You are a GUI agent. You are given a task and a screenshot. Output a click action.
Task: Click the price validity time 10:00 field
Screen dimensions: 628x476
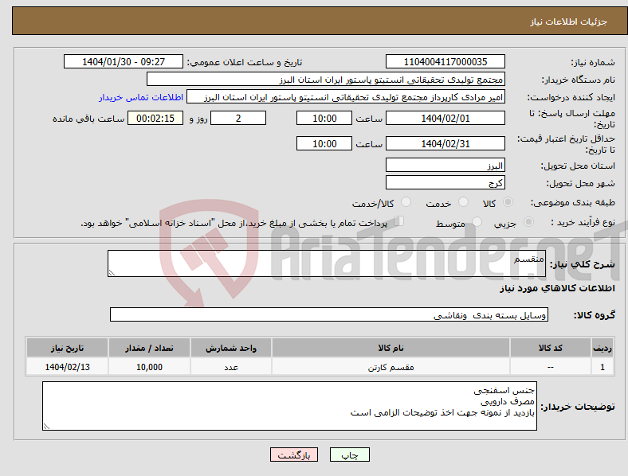click(x=324, y=143)
